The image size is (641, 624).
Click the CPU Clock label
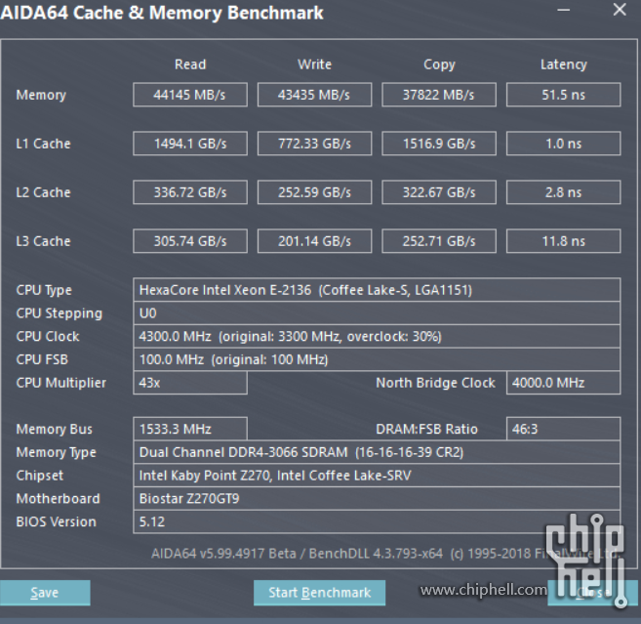coord(48,336)
